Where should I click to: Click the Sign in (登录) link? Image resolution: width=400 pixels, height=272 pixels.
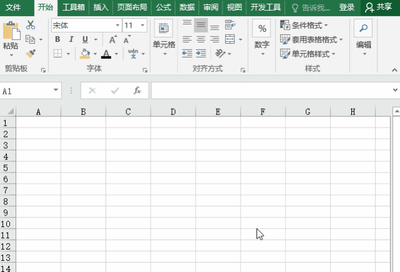[347, 7]
